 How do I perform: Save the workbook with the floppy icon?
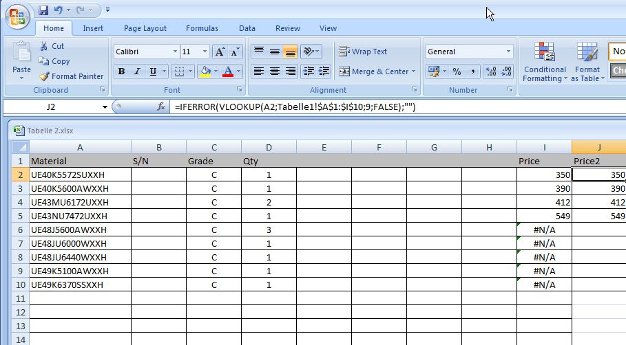coord(43,10)
